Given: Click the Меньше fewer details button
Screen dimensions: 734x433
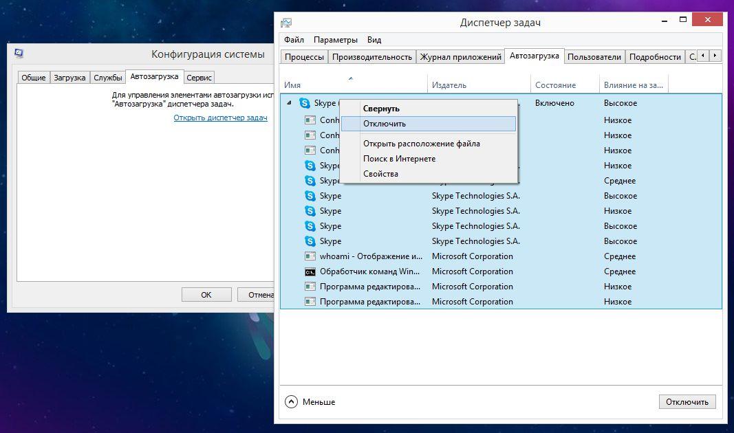Looking at the screenshot, I should tap(310, 401).
